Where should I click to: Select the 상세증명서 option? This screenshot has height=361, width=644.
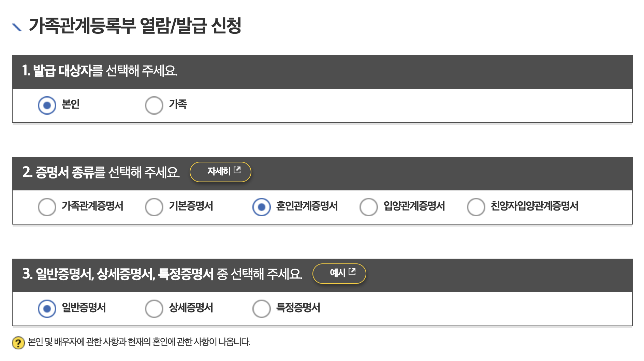click(154, 308)
